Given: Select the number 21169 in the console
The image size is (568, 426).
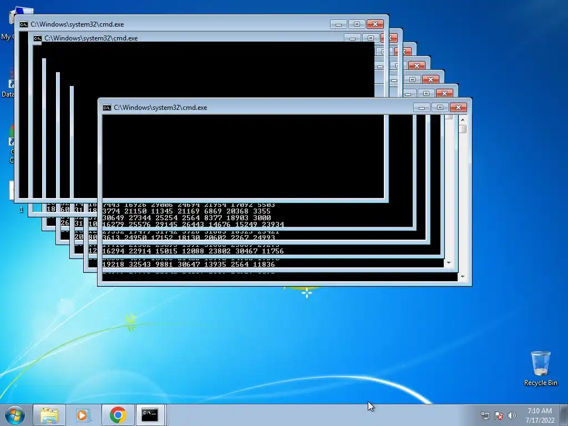Looking at the screenshot, I should [189, 211].
